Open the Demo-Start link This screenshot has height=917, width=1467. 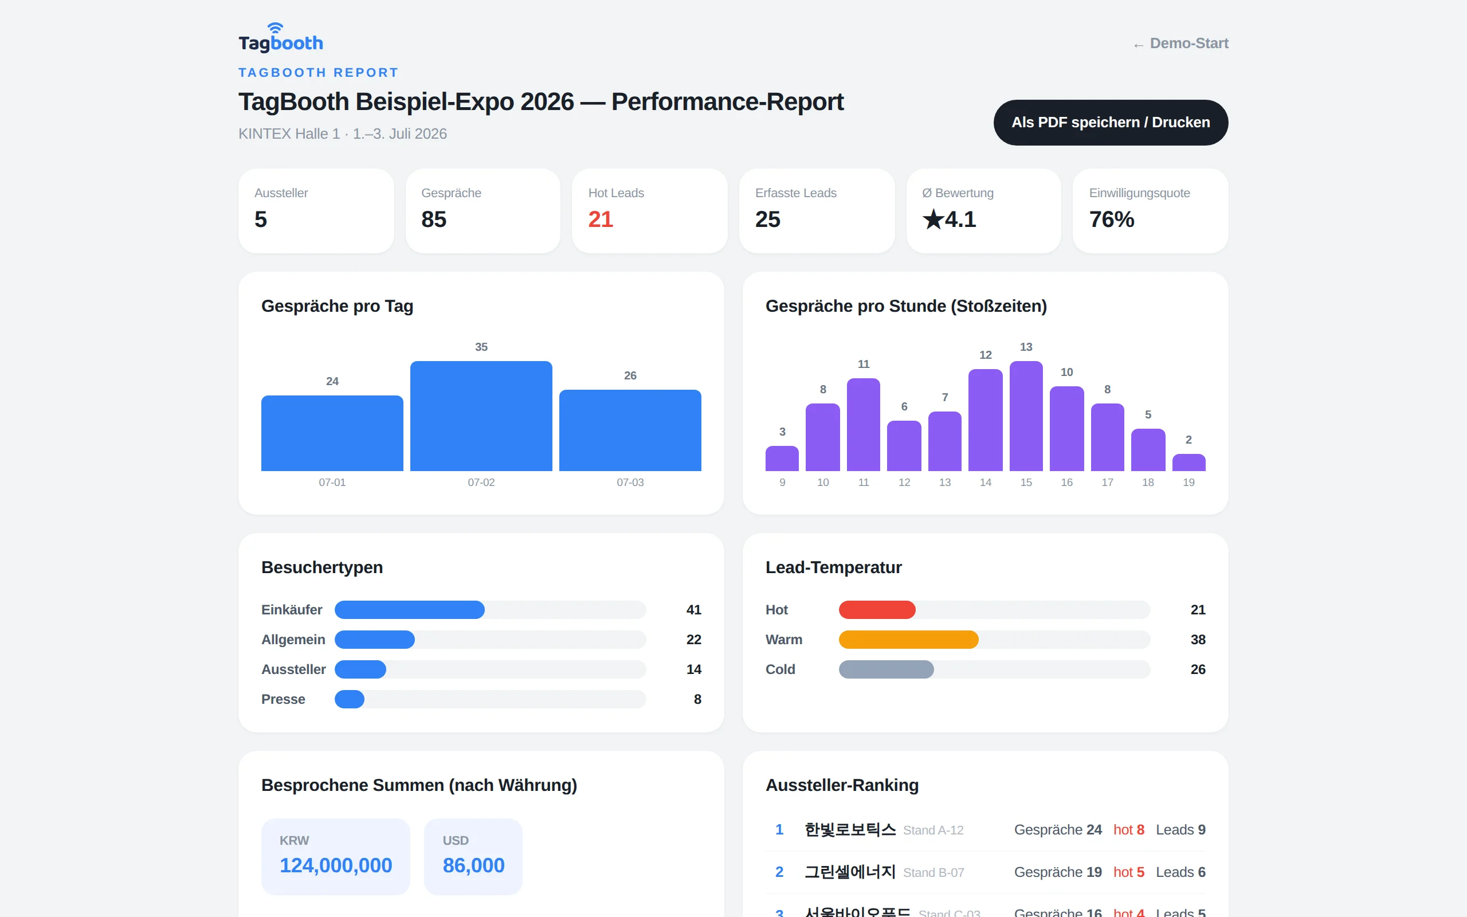1180,44
